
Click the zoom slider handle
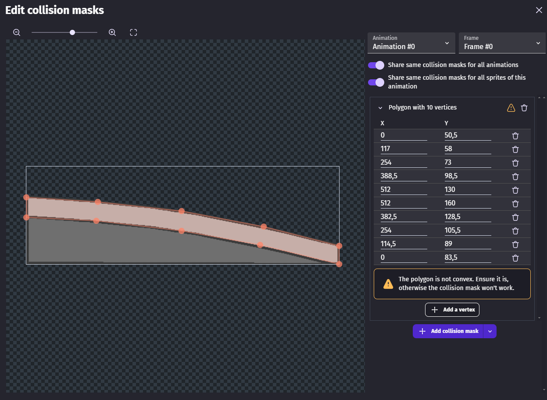click(72, 32)
